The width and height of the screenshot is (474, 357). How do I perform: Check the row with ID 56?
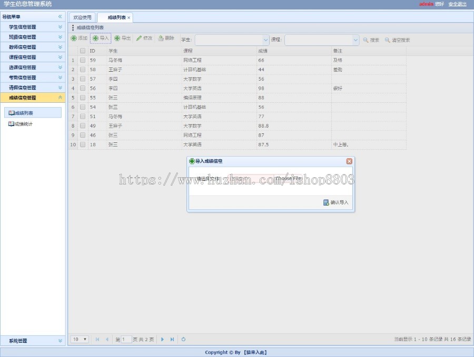point(83,88)
